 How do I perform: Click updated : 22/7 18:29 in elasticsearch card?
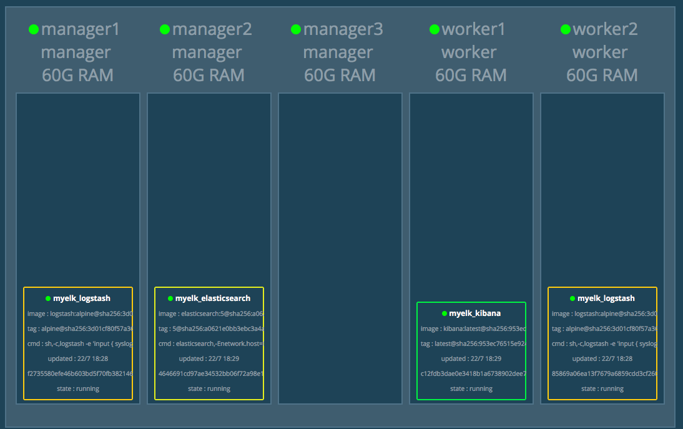click(x=209, y=359)
